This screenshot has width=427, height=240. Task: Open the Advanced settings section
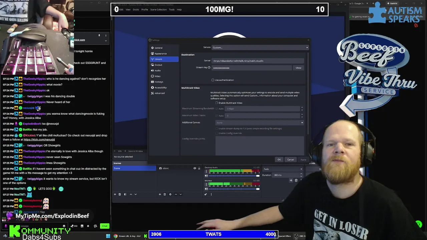point(164,93)
